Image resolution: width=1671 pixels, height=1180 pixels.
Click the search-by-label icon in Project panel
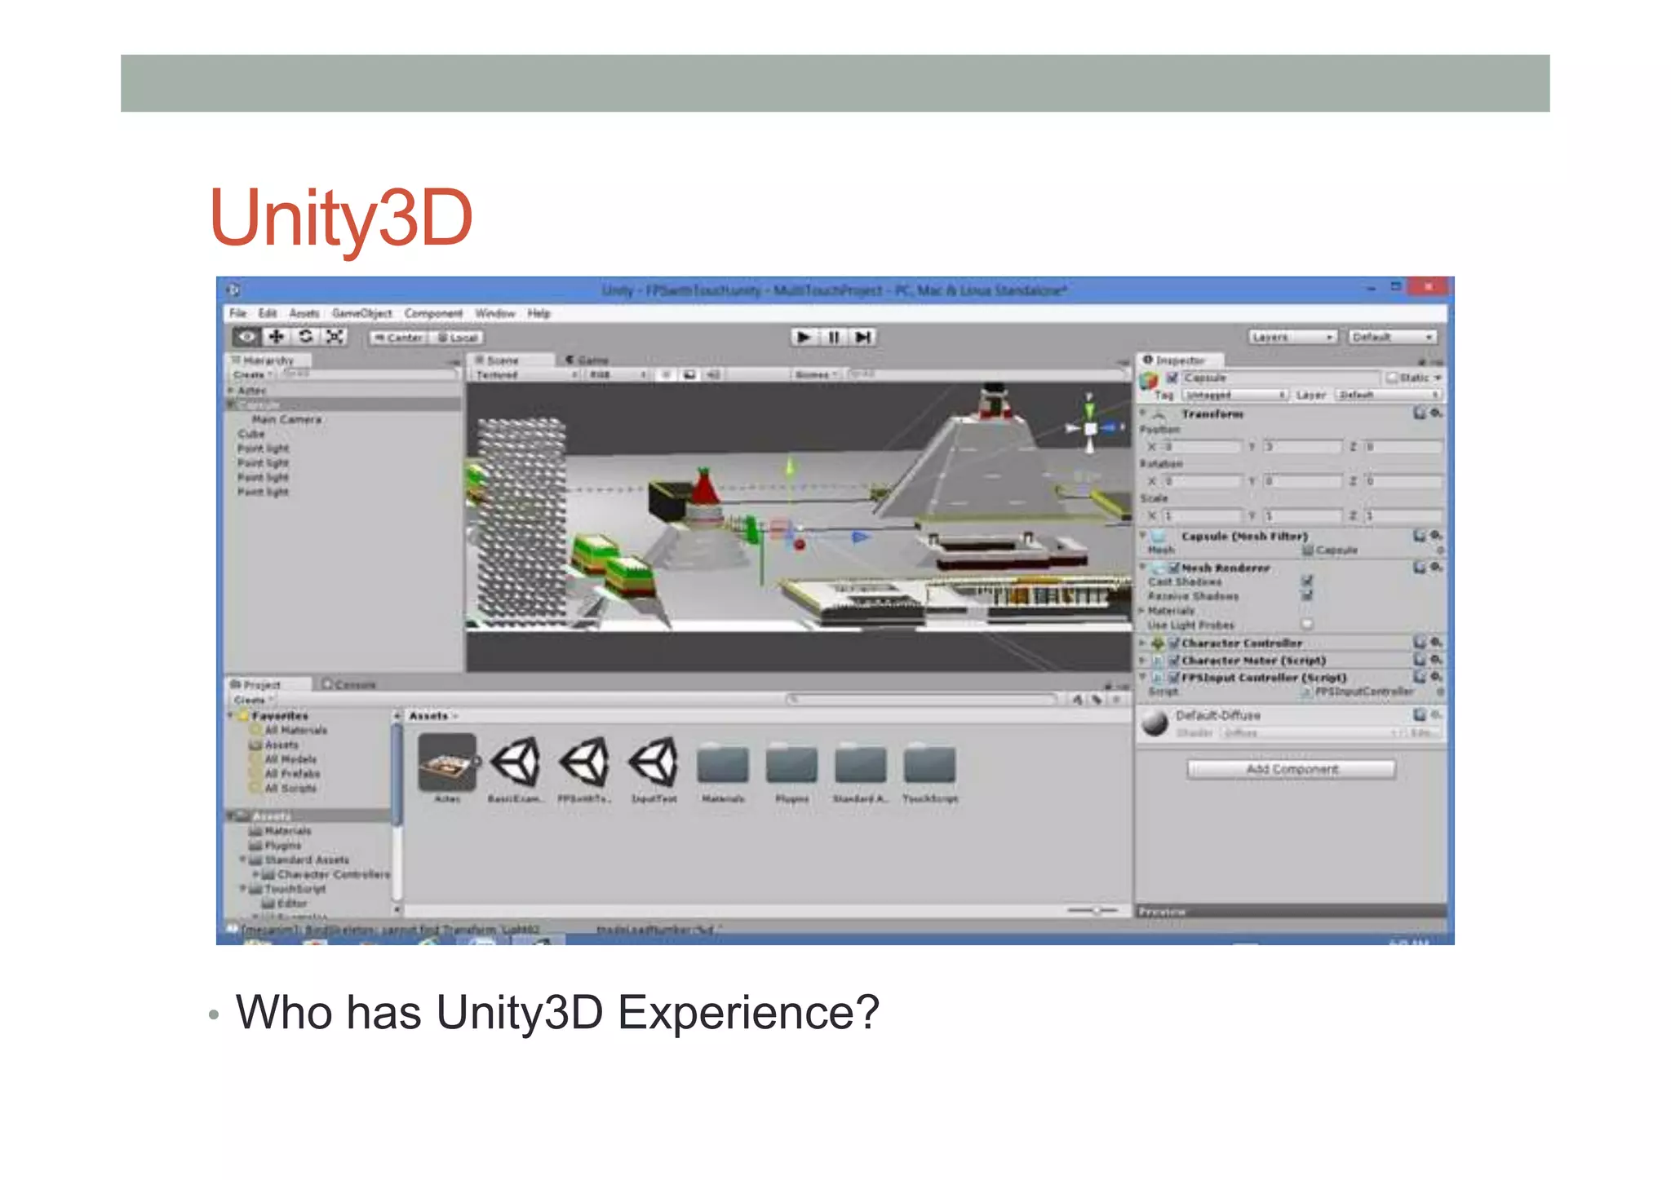[x=1097, y=700]
